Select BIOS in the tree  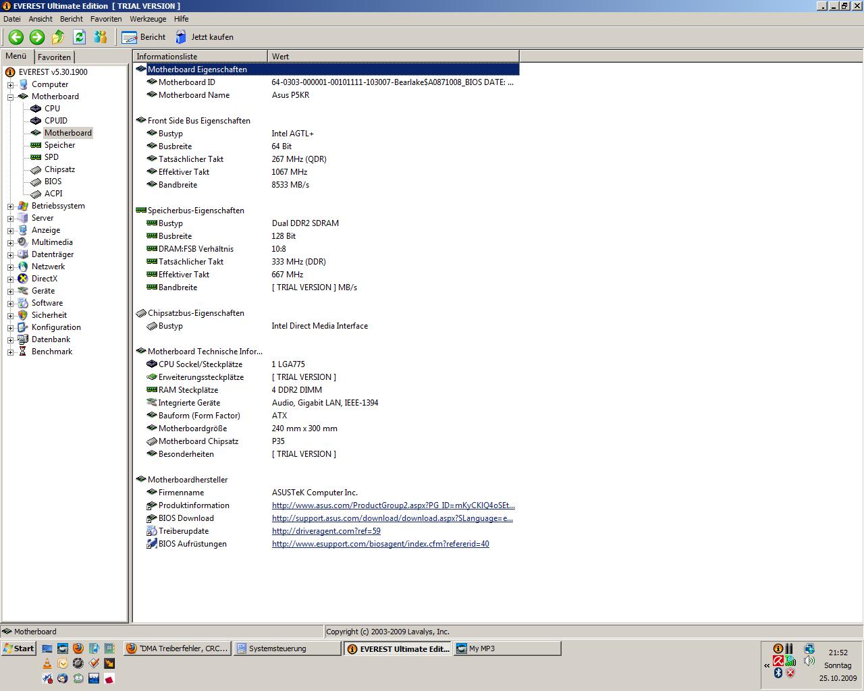tap(53, 182)
